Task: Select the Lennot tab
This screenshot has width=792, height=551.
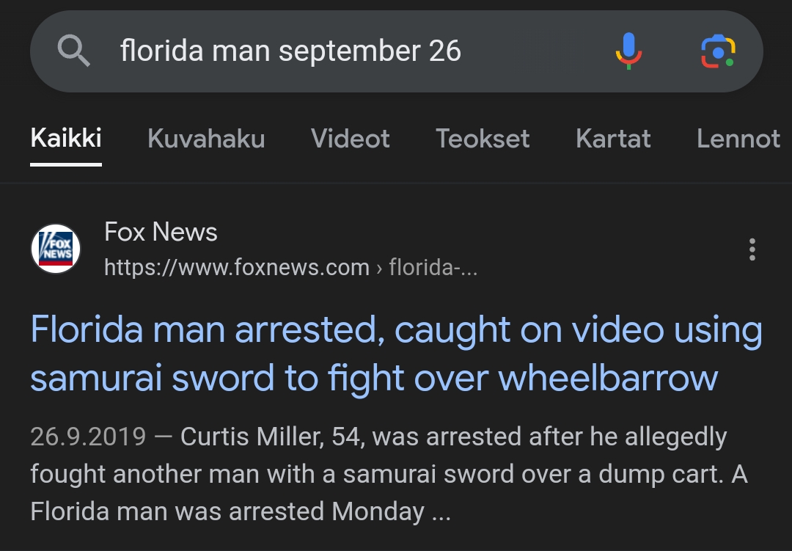Action: pos(738,138)
